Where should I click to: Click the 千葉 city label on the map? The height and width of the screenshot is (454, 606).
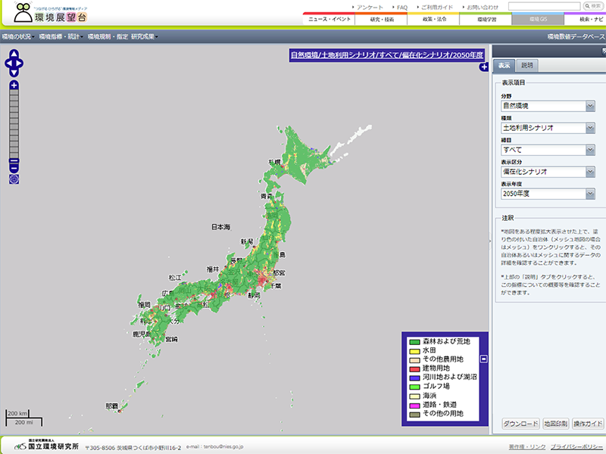point(276,286)
